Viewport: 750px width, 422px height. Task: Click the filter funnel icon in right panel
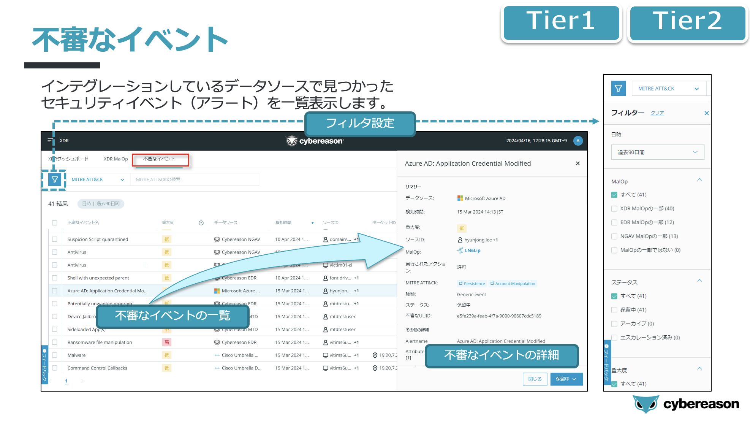tap(618, 89)
